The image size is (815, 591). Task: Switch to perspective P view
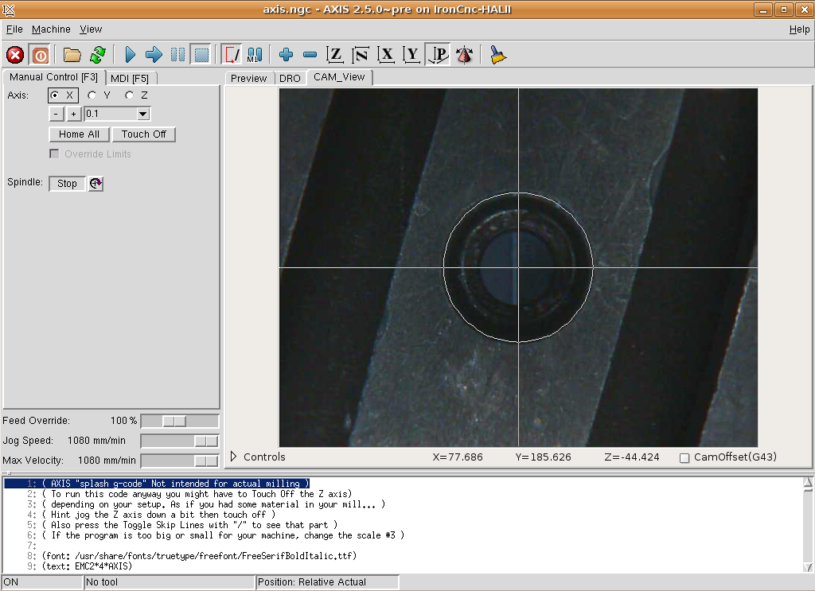tap(438, 55)
